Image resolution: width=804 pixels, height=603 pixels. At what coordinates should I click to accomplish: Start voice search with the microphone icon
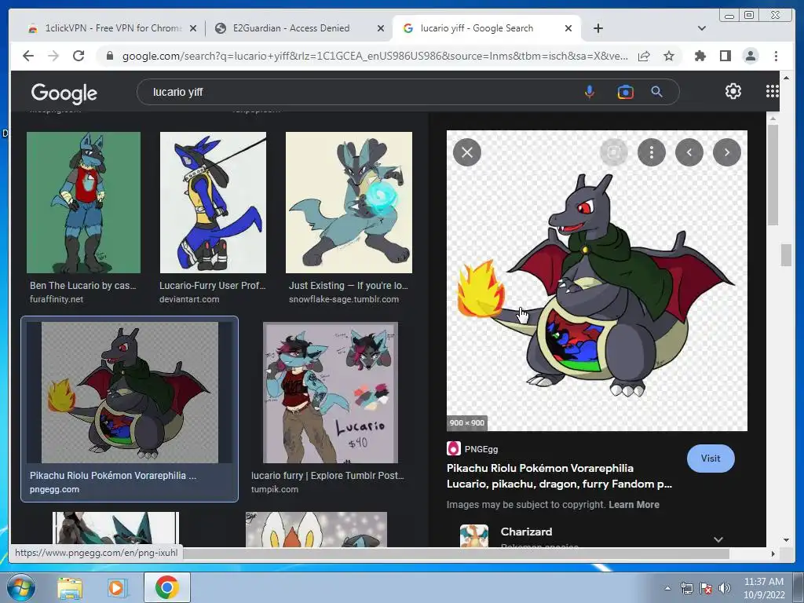[x=590, y=92]
